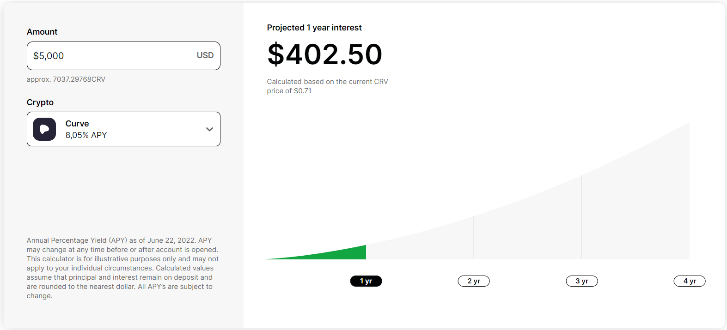Click the Curve name in the crypto selector

pyautogui.click(x=77, y=124)
